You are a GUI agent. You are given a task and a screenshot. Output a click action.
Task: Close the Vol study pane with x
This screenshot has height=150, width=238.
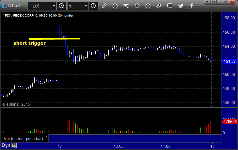[x=46, y=136]
